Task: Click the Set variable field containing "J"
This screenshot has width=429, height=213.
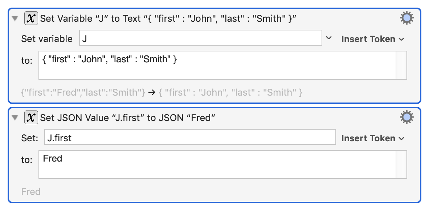Action: (x=200, y=38)
